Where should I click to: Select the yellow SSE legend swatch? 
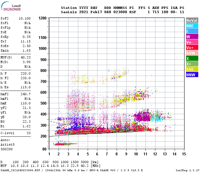point(192,69)
